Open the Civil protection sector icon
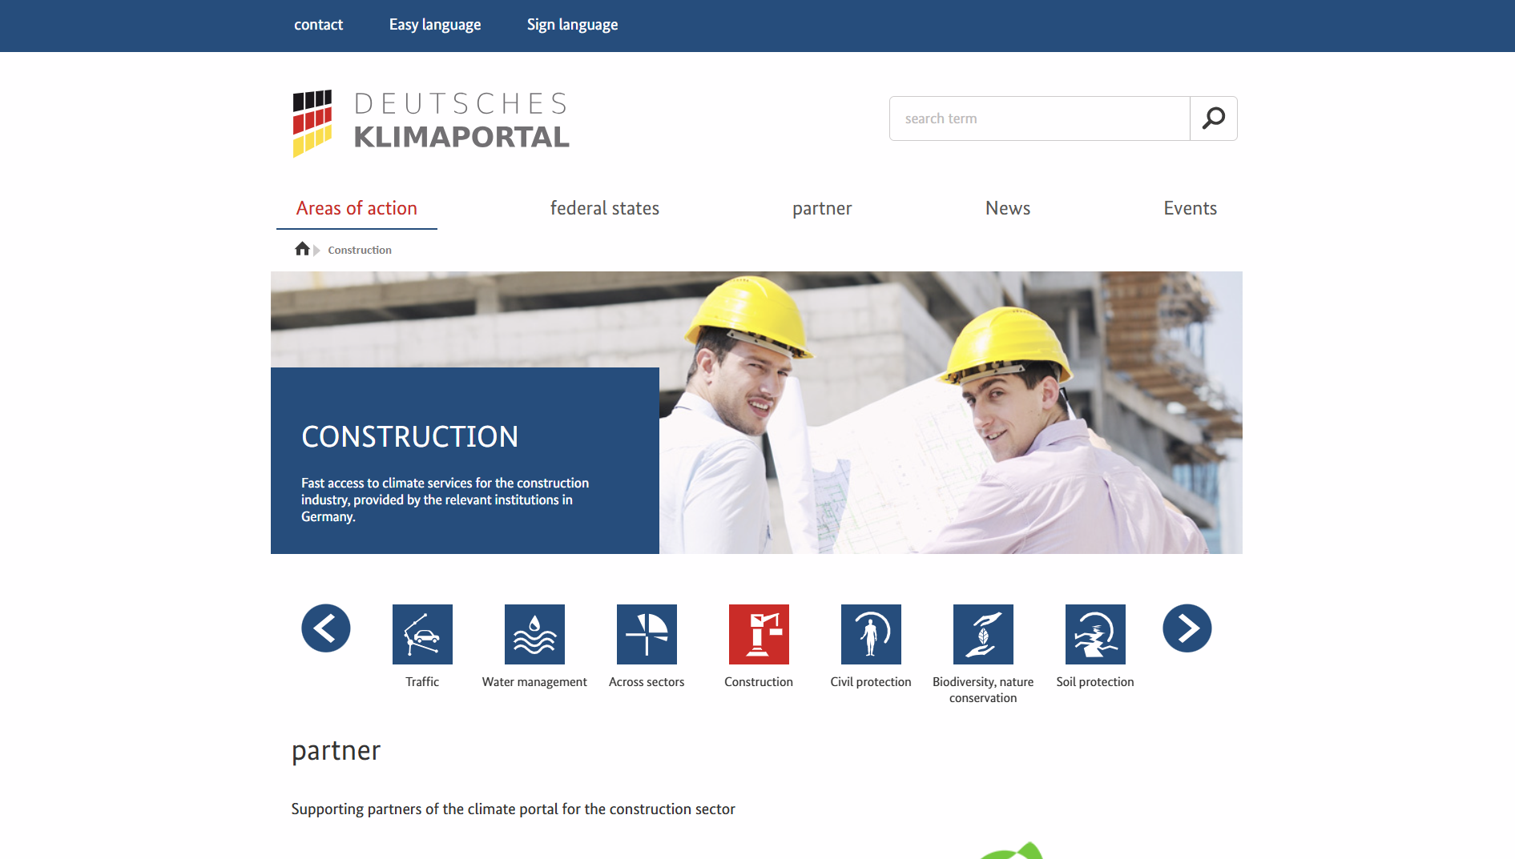The image size is (1515, 859). tap(871, 633)
